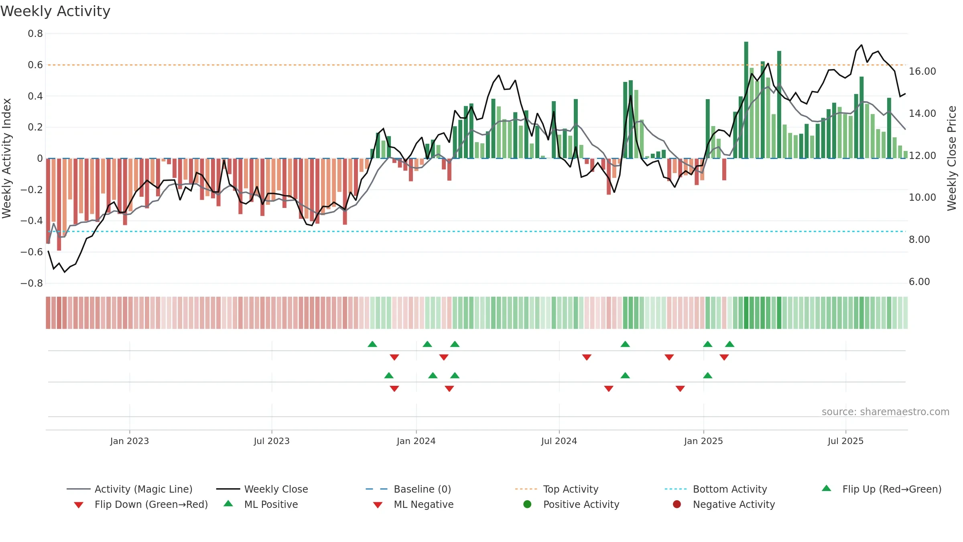Toggle Bottom Activity legend entry
This screenshot has height=542, width=963.
click(716, 489)
